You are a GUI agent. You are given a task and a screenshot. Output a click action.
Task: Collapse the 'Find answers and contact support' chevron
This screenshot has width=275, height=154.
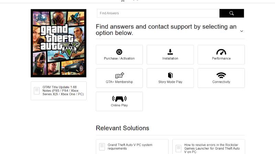point(242,31)
